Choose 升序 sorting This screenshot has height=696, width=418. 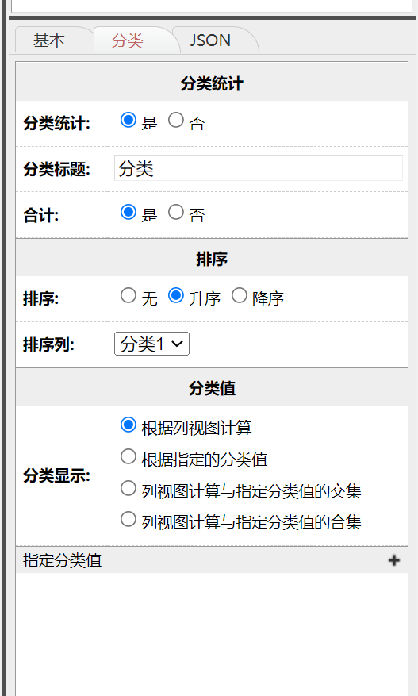(x=176, y=295)
